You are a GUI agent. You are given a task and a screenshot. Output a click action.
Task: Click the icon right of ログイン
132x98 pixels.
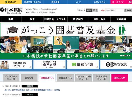point(130,2)
